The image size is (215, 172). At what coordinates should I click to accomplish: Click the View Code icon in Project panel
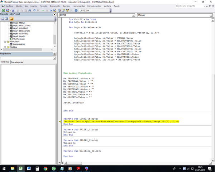[3, 18]
